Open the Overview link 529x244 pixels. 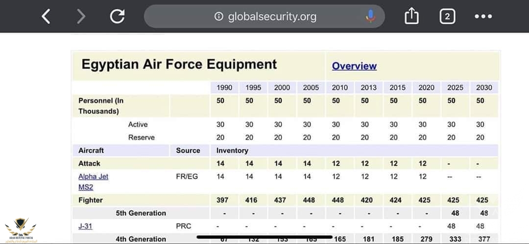click(x=354, y=66)
